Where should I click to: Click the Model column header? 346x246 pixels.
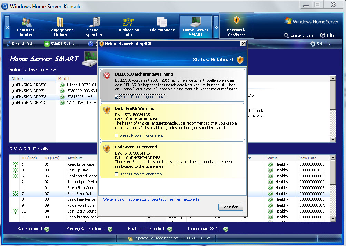coord(77,79)
